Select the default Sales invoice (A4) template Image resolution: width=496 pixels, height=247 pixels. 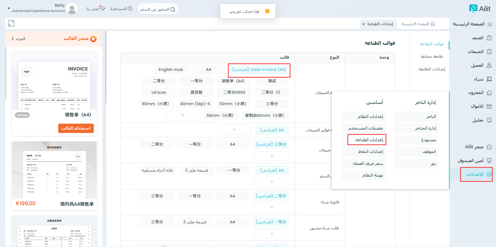(x=259, y=70)
